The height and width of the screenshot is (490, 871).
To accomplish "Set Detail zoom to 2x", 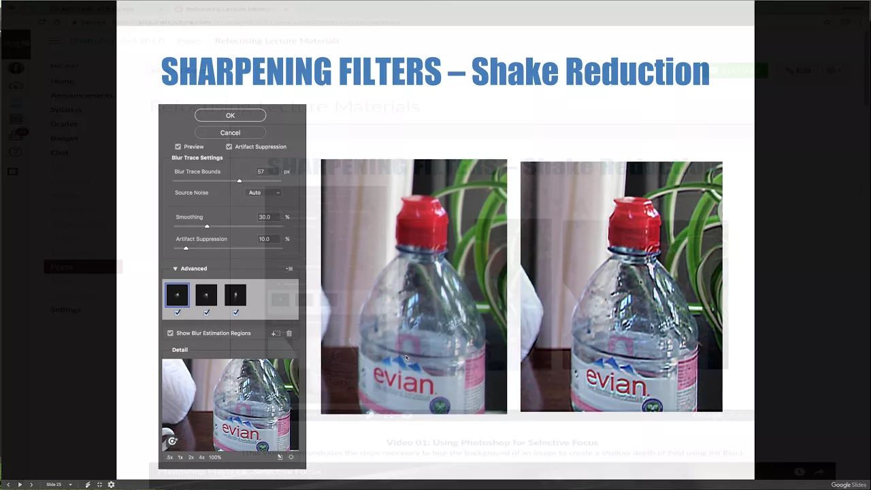I will pos(191,457).
